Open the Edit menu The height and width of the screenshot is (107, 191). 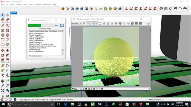coord(7,4)
